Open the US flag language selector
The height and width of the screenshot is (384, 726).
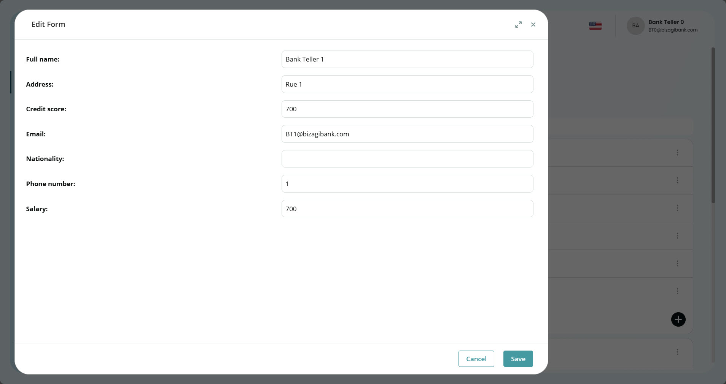(x=595, y=25)
